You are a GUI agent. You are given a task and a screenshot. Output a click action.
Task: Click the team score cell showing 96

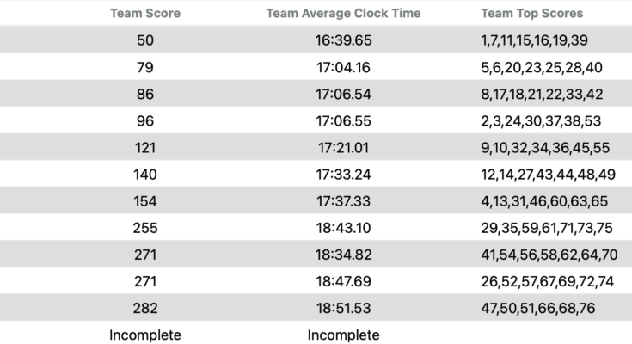145,120
